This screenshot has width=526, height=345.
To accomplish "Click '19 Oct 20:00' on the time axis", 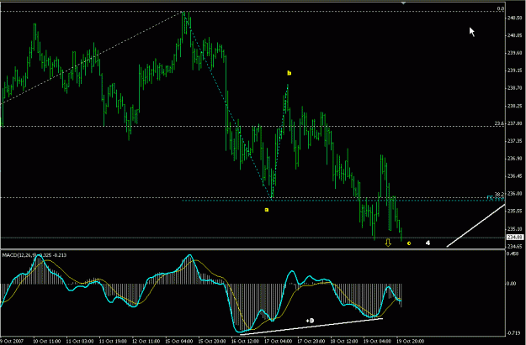I will 411,341.
